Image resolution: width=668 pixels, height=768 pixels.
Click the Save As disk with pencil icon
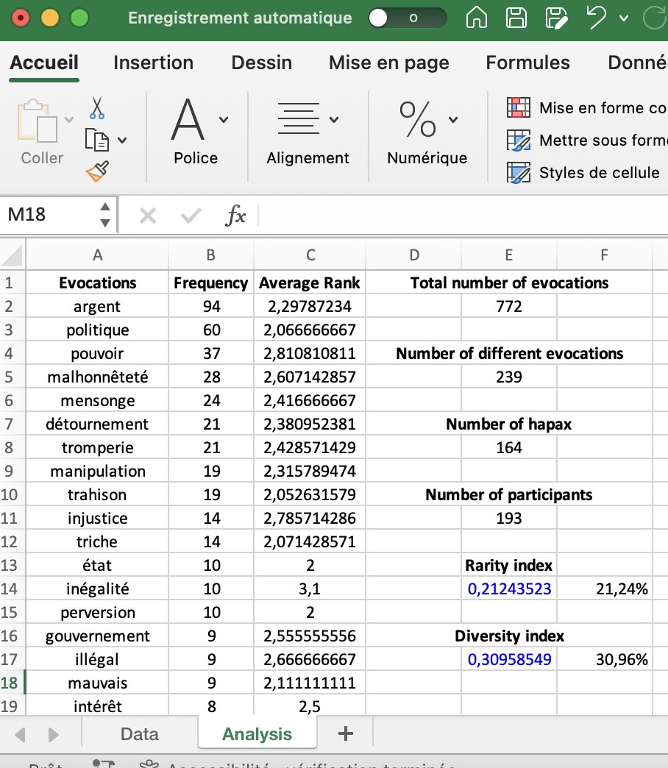[x=556, y=18]
